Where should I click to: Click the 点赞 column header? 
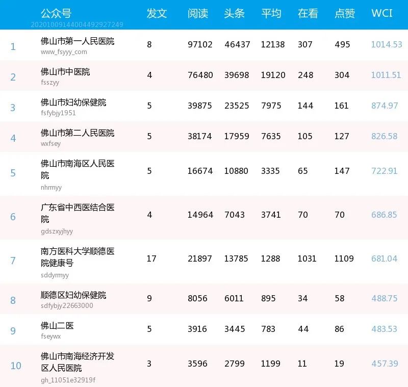point(345,13)
